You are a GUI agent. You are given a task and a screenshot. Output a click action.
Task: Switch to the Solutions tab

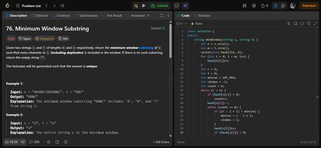pyautogui.click(x=61, y=15)
